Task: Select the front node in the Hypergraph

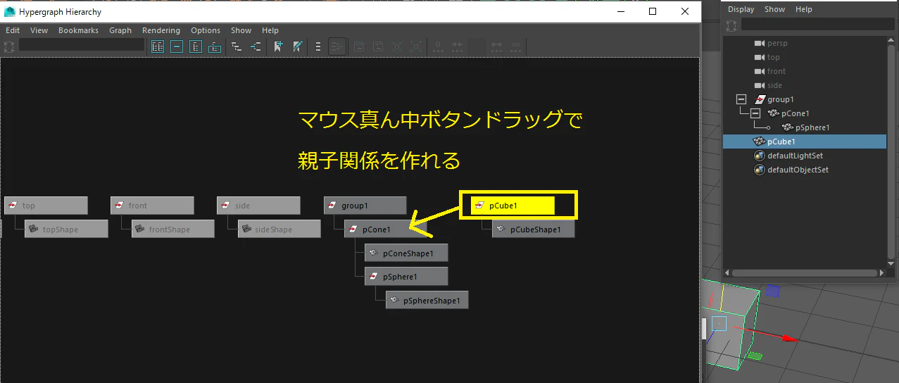Action: tap(152, 206)
